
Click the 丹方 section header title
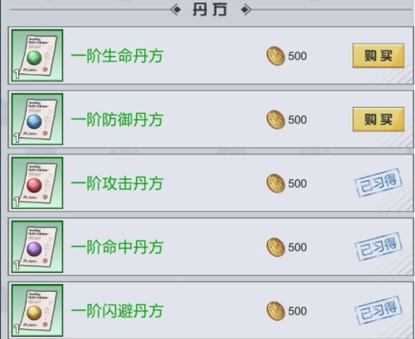point(210,10)
